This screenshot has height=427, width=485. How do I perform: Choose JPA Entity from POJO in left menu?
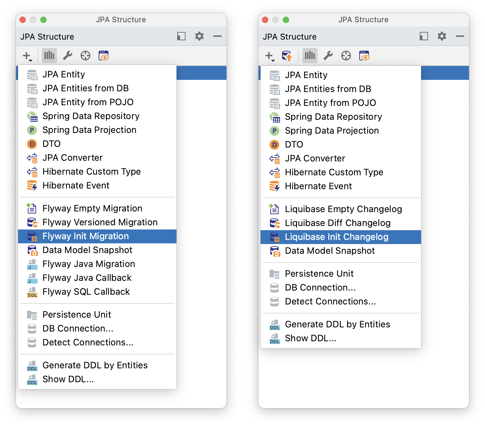coord(97,102)
